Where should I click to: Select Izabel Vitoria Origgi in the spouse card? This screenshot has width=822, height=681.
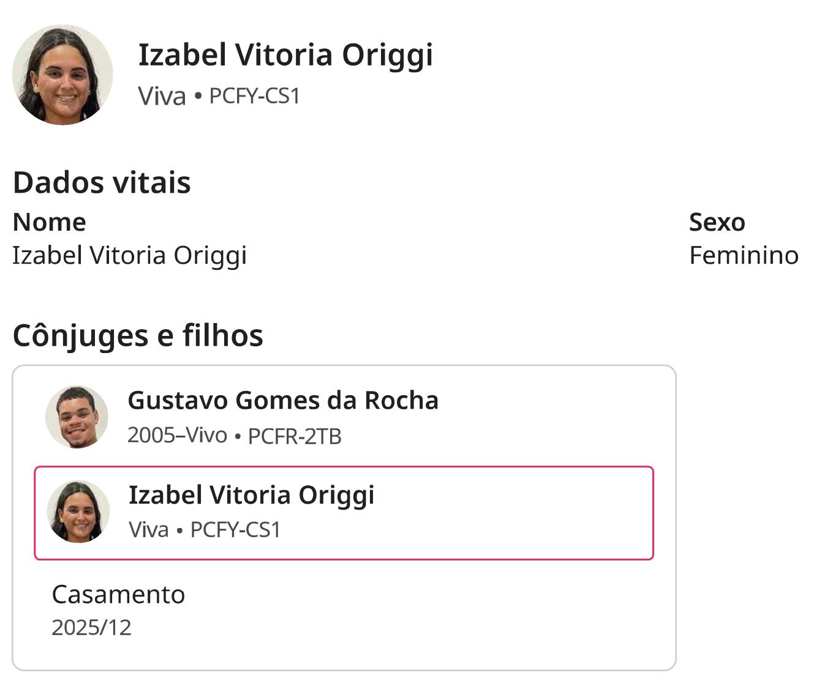(x=251, y=495)
